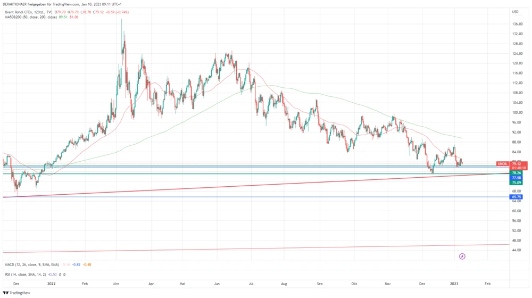Select the green 78.26 price label
This screenshot has height=298, width=532.
click(516, 173)
